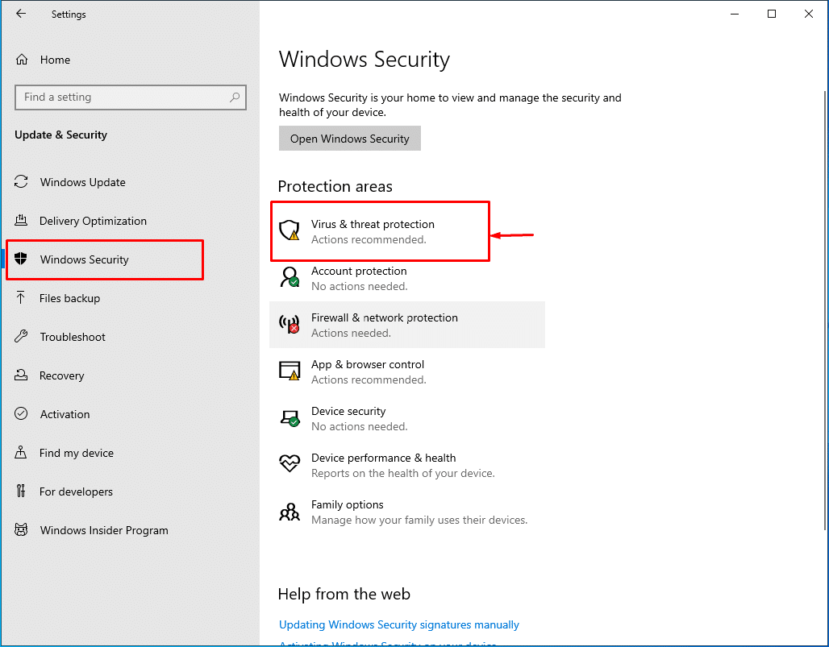The image size is (829, 647).
Task: Open App & browser control
Action: click(407, 371)
